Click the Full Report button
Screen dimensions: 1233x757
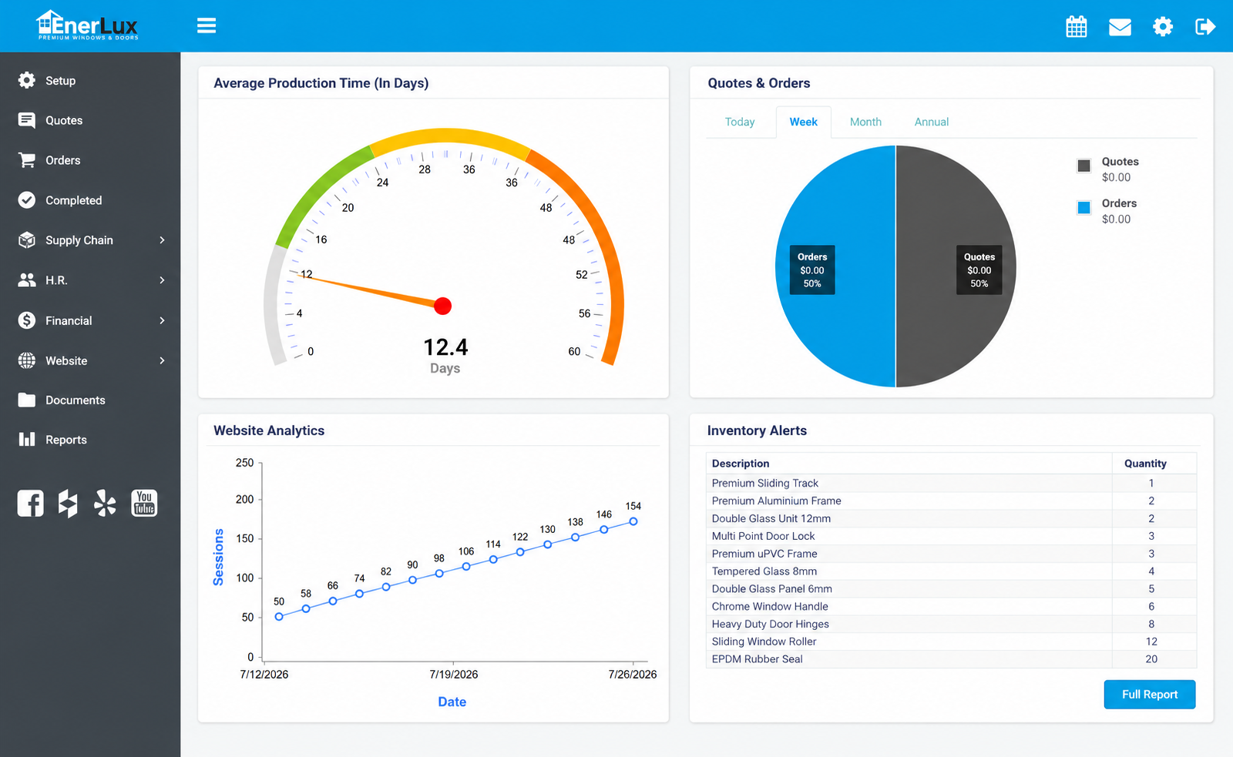[1150, 695]
